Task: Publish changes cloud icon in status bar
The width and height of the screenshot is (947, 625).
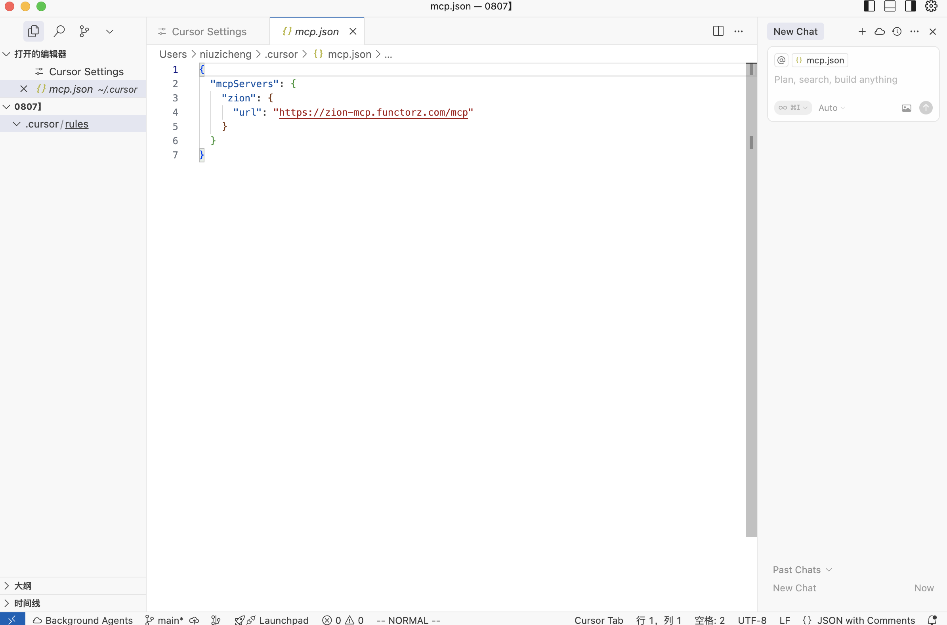Action: (x=194, y=620)
